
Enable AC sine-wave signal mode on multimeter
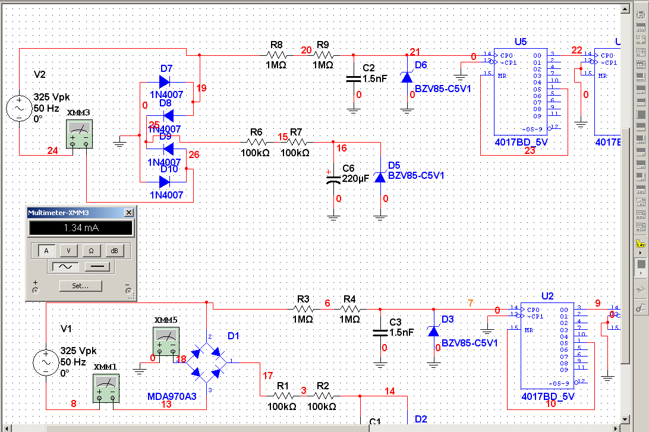[65, 266]
